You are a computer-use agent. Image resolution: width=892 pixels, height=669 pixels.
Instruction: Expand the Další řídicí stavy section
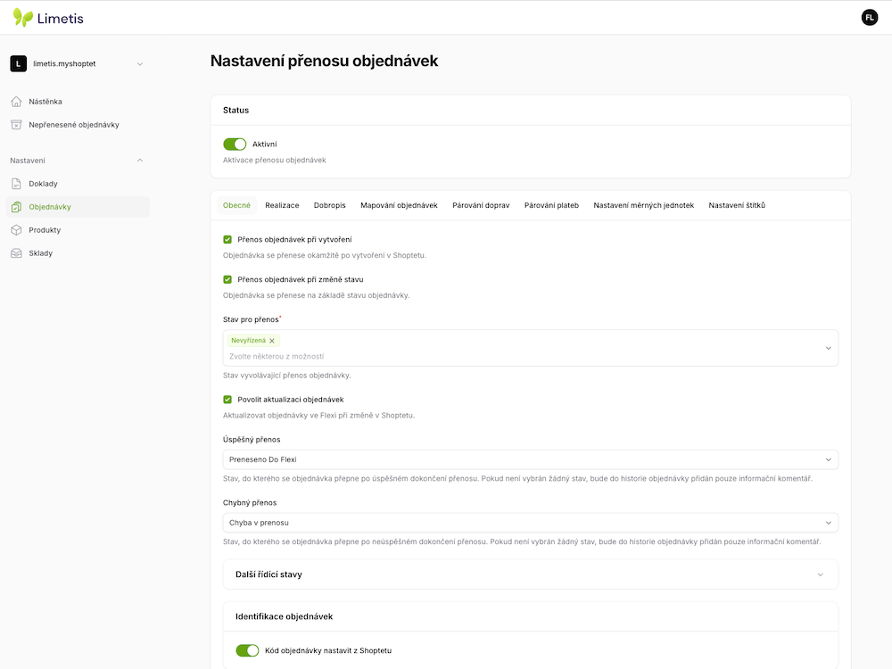click(x=530, y=574)
